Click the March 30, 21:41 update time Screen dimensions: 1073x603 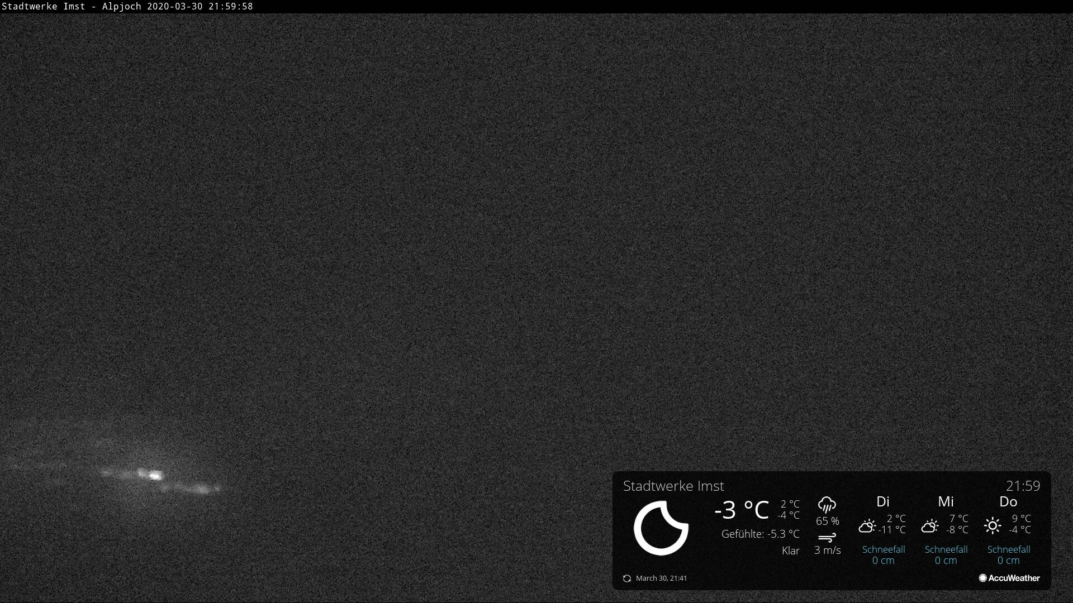[662, 578]
